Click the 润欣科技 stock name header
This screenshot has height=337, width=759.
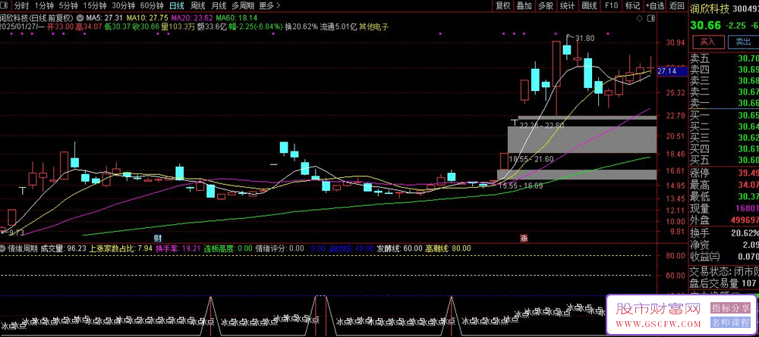(x=709, y=8)
